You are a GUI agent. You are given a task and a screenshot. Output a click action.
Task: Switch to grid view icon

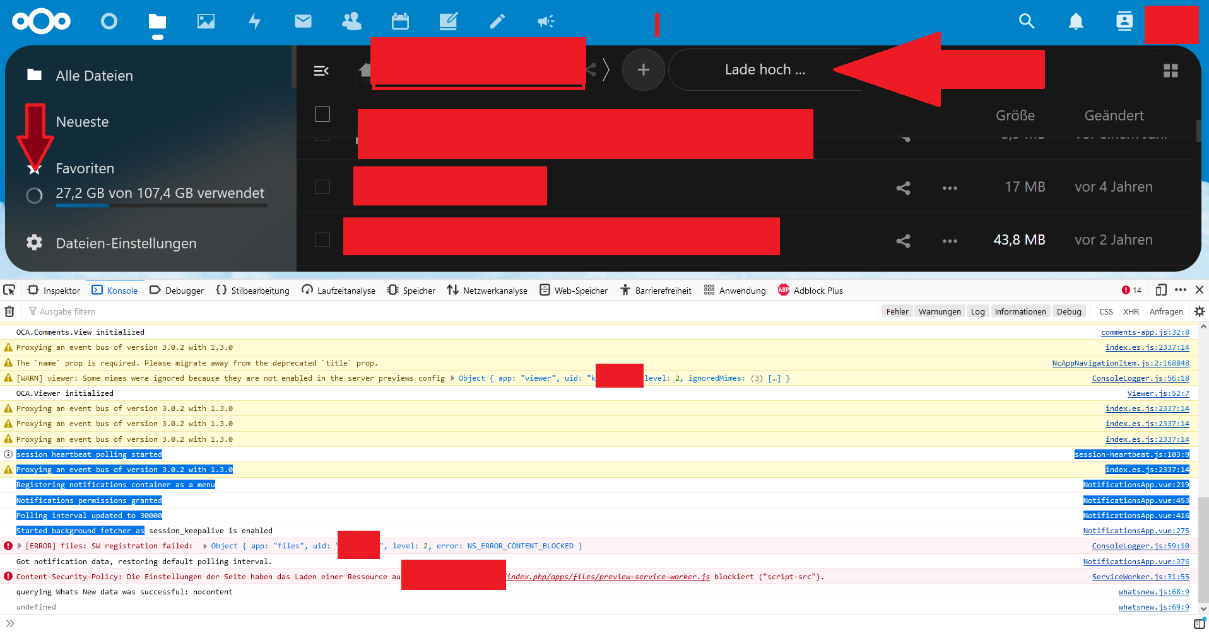pos(1171,71)
